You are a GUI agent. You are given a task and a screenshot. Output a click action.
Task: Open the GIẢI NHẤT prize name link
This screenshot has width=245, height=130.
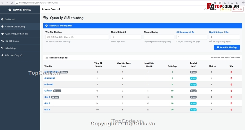click(x=50, y=78)
